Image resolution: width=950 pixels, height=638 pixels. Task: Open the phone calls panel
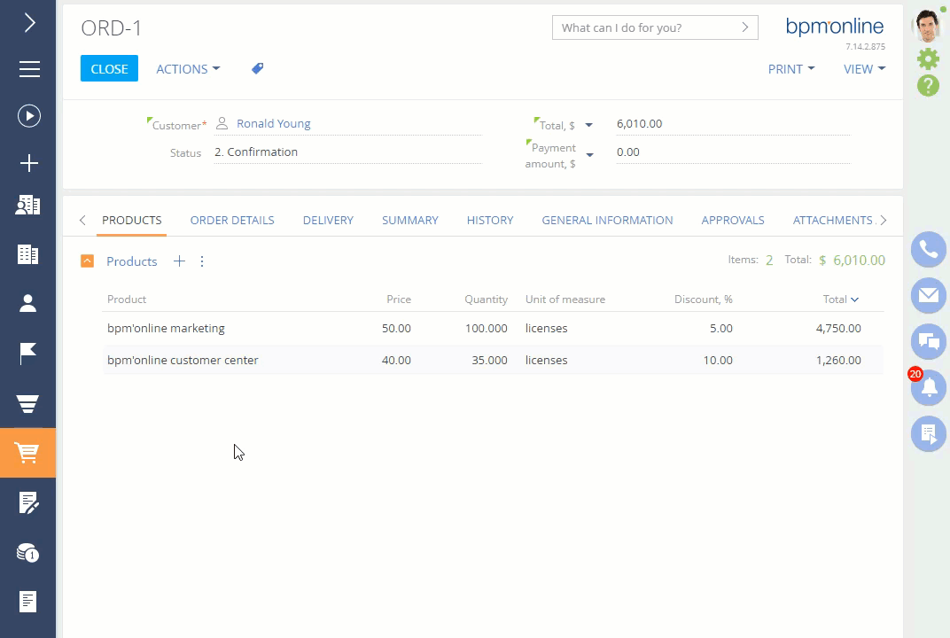pyautogui.click(x=929, y=249)
